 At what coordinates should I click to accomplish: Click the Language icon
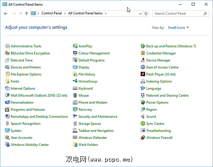click(143, 88)
